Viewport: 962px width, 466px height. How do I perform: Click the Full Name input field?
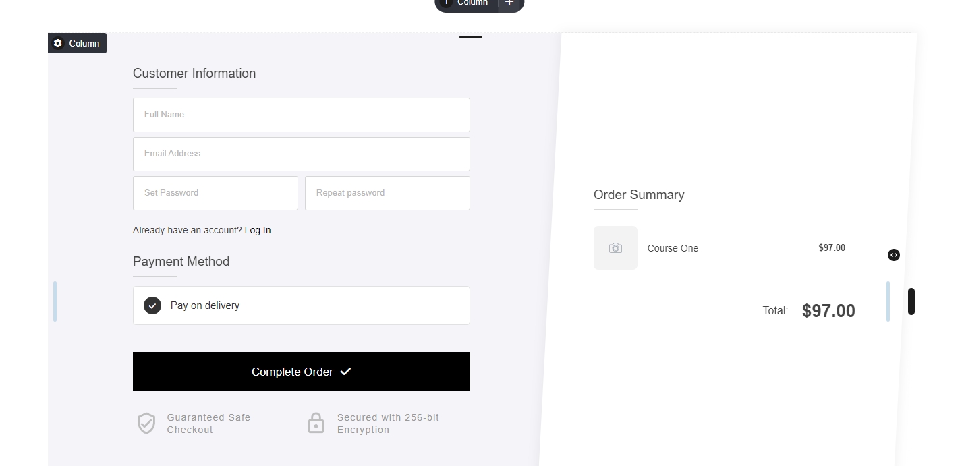(301, 115)
